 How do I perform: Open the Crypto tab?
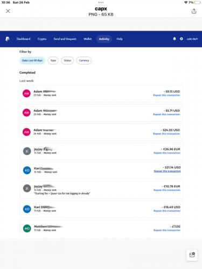42,39
